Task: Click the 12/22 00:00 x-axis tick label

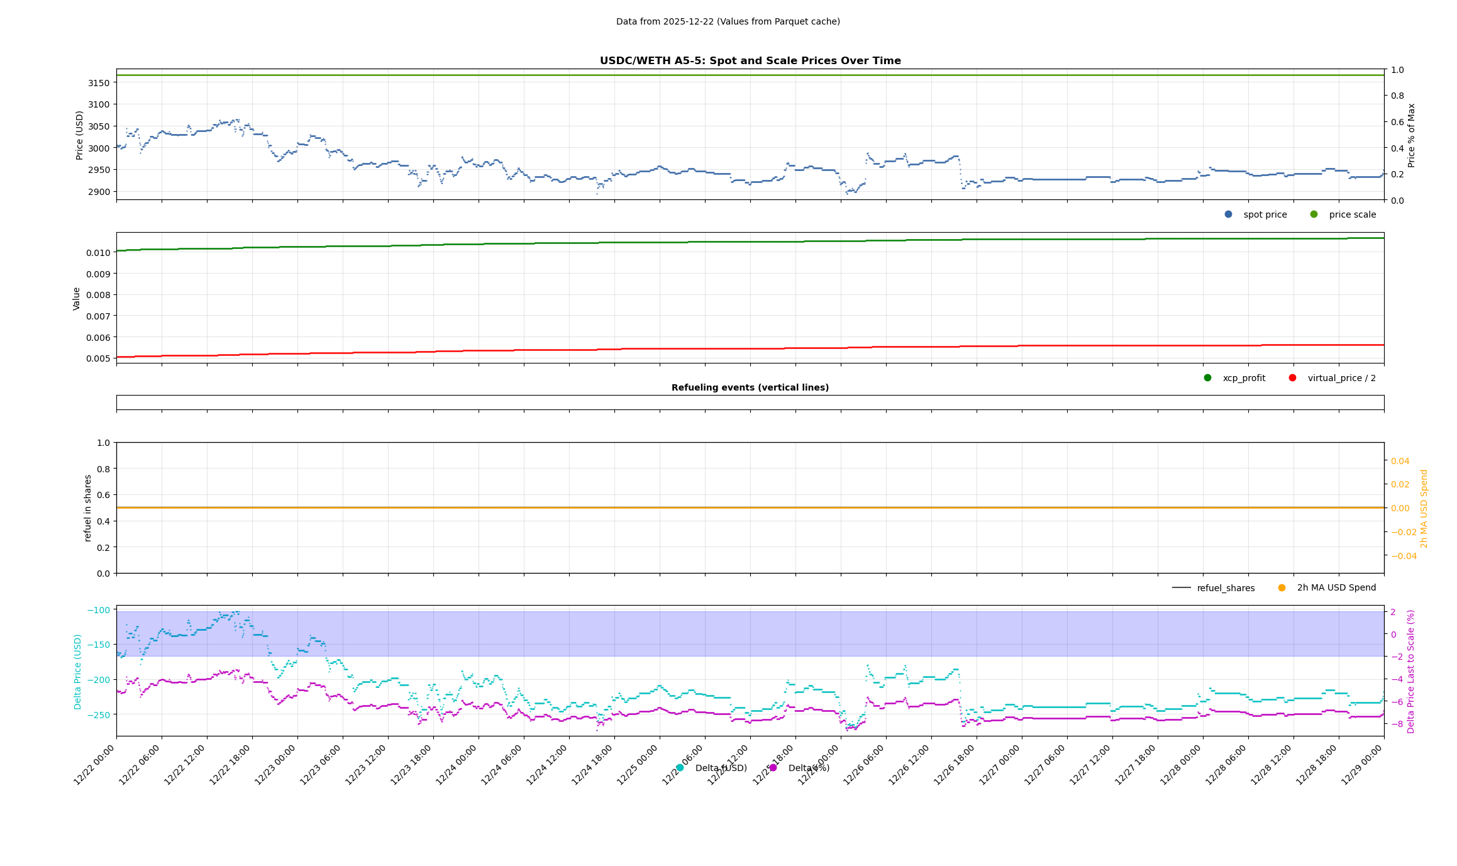Action: click(94, 765)
